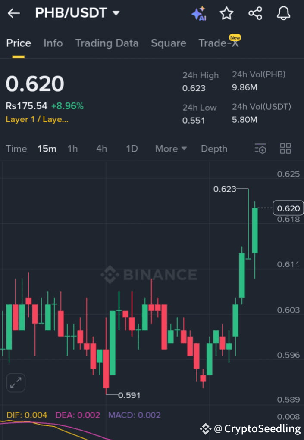Select the 1h interval
The image size is (304, 440).
[x=72, y=149]
